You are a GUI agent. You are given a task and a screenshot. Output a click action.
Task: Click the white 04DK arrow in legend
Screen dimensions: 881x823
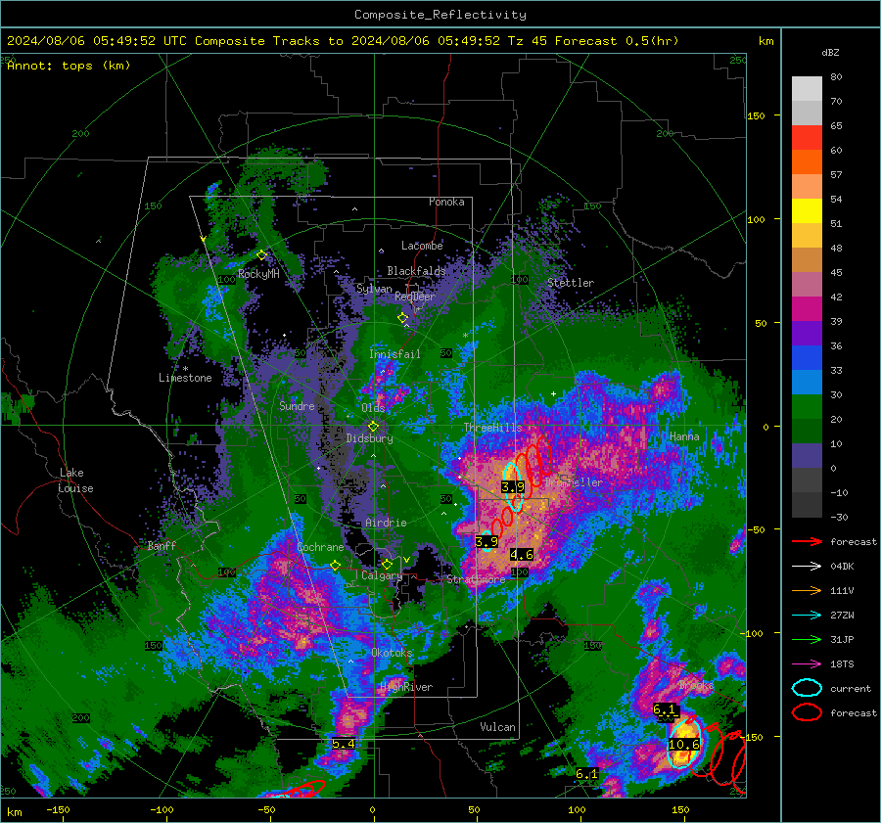click(x=807, y=566)
